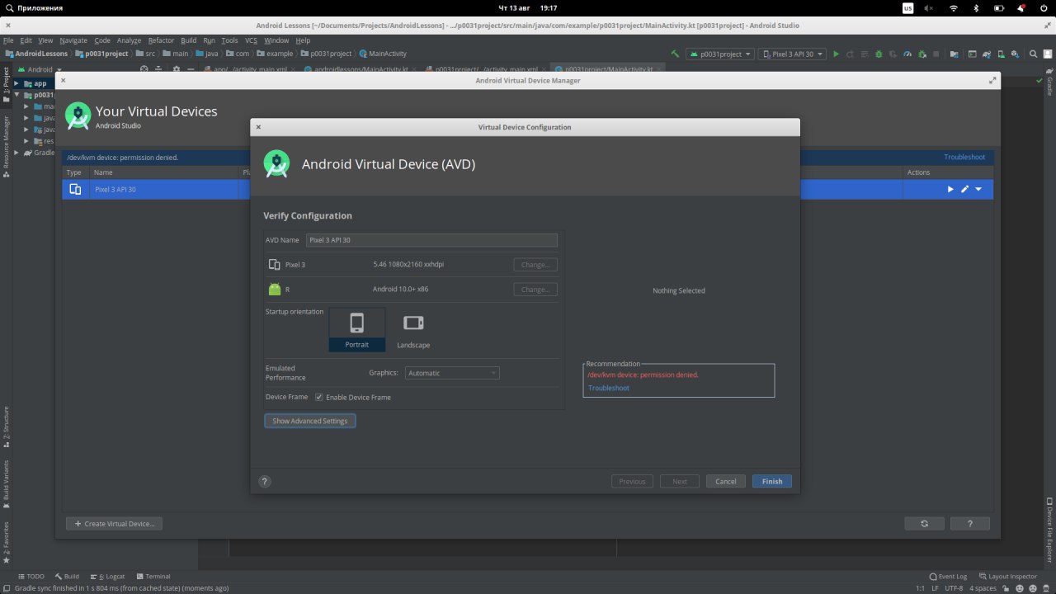Click refresh icon in AVD Manager
Image resolution: width=1056 pixels, height=594 pixels.
(924, 524)
